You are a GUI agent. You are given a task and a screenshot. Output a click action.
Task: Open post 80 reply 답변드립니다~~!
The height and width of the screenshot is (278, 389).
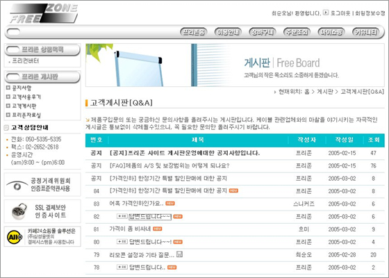[150, 242]
